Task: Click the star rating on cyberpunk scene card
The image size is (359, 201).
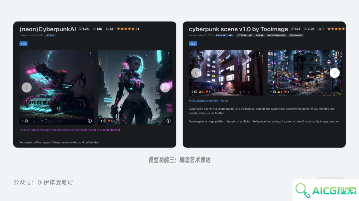Action: point(336,29)
